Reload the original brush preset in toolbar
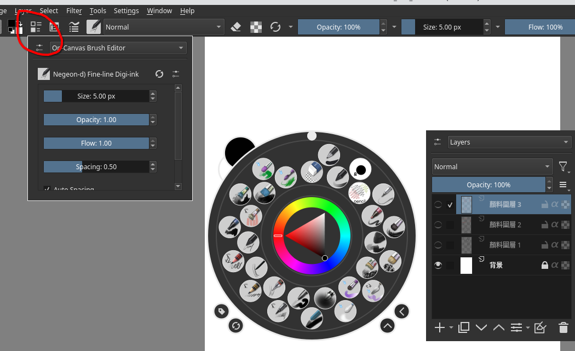The height and width of the screenshot is (351, 575). [275, 27]
